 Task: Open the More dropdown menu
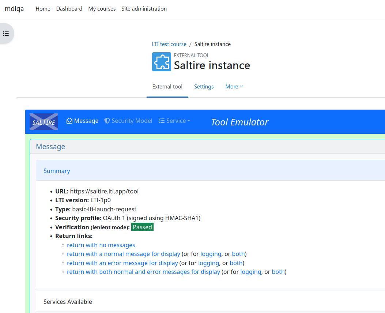234,86
